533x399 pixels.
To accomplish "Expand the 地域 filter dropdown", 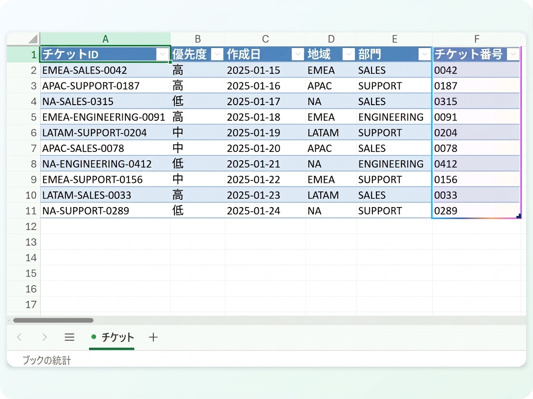I will point(348,54).
